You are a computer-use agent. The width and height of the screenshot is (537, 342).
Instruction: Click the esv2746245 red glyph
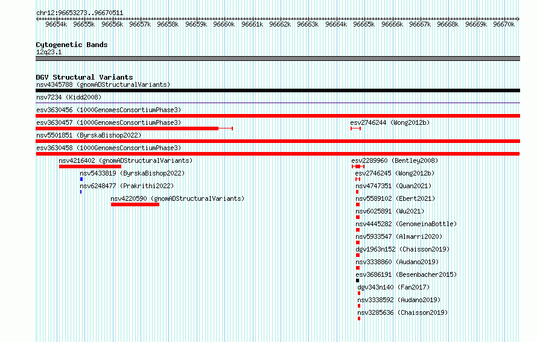click(x=358, y=179)
